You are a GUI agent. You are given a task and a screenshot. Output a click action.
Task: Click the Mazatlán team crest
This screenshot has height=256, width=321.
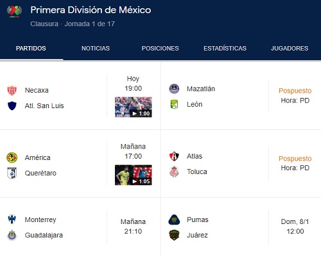(x=174, y=89)
